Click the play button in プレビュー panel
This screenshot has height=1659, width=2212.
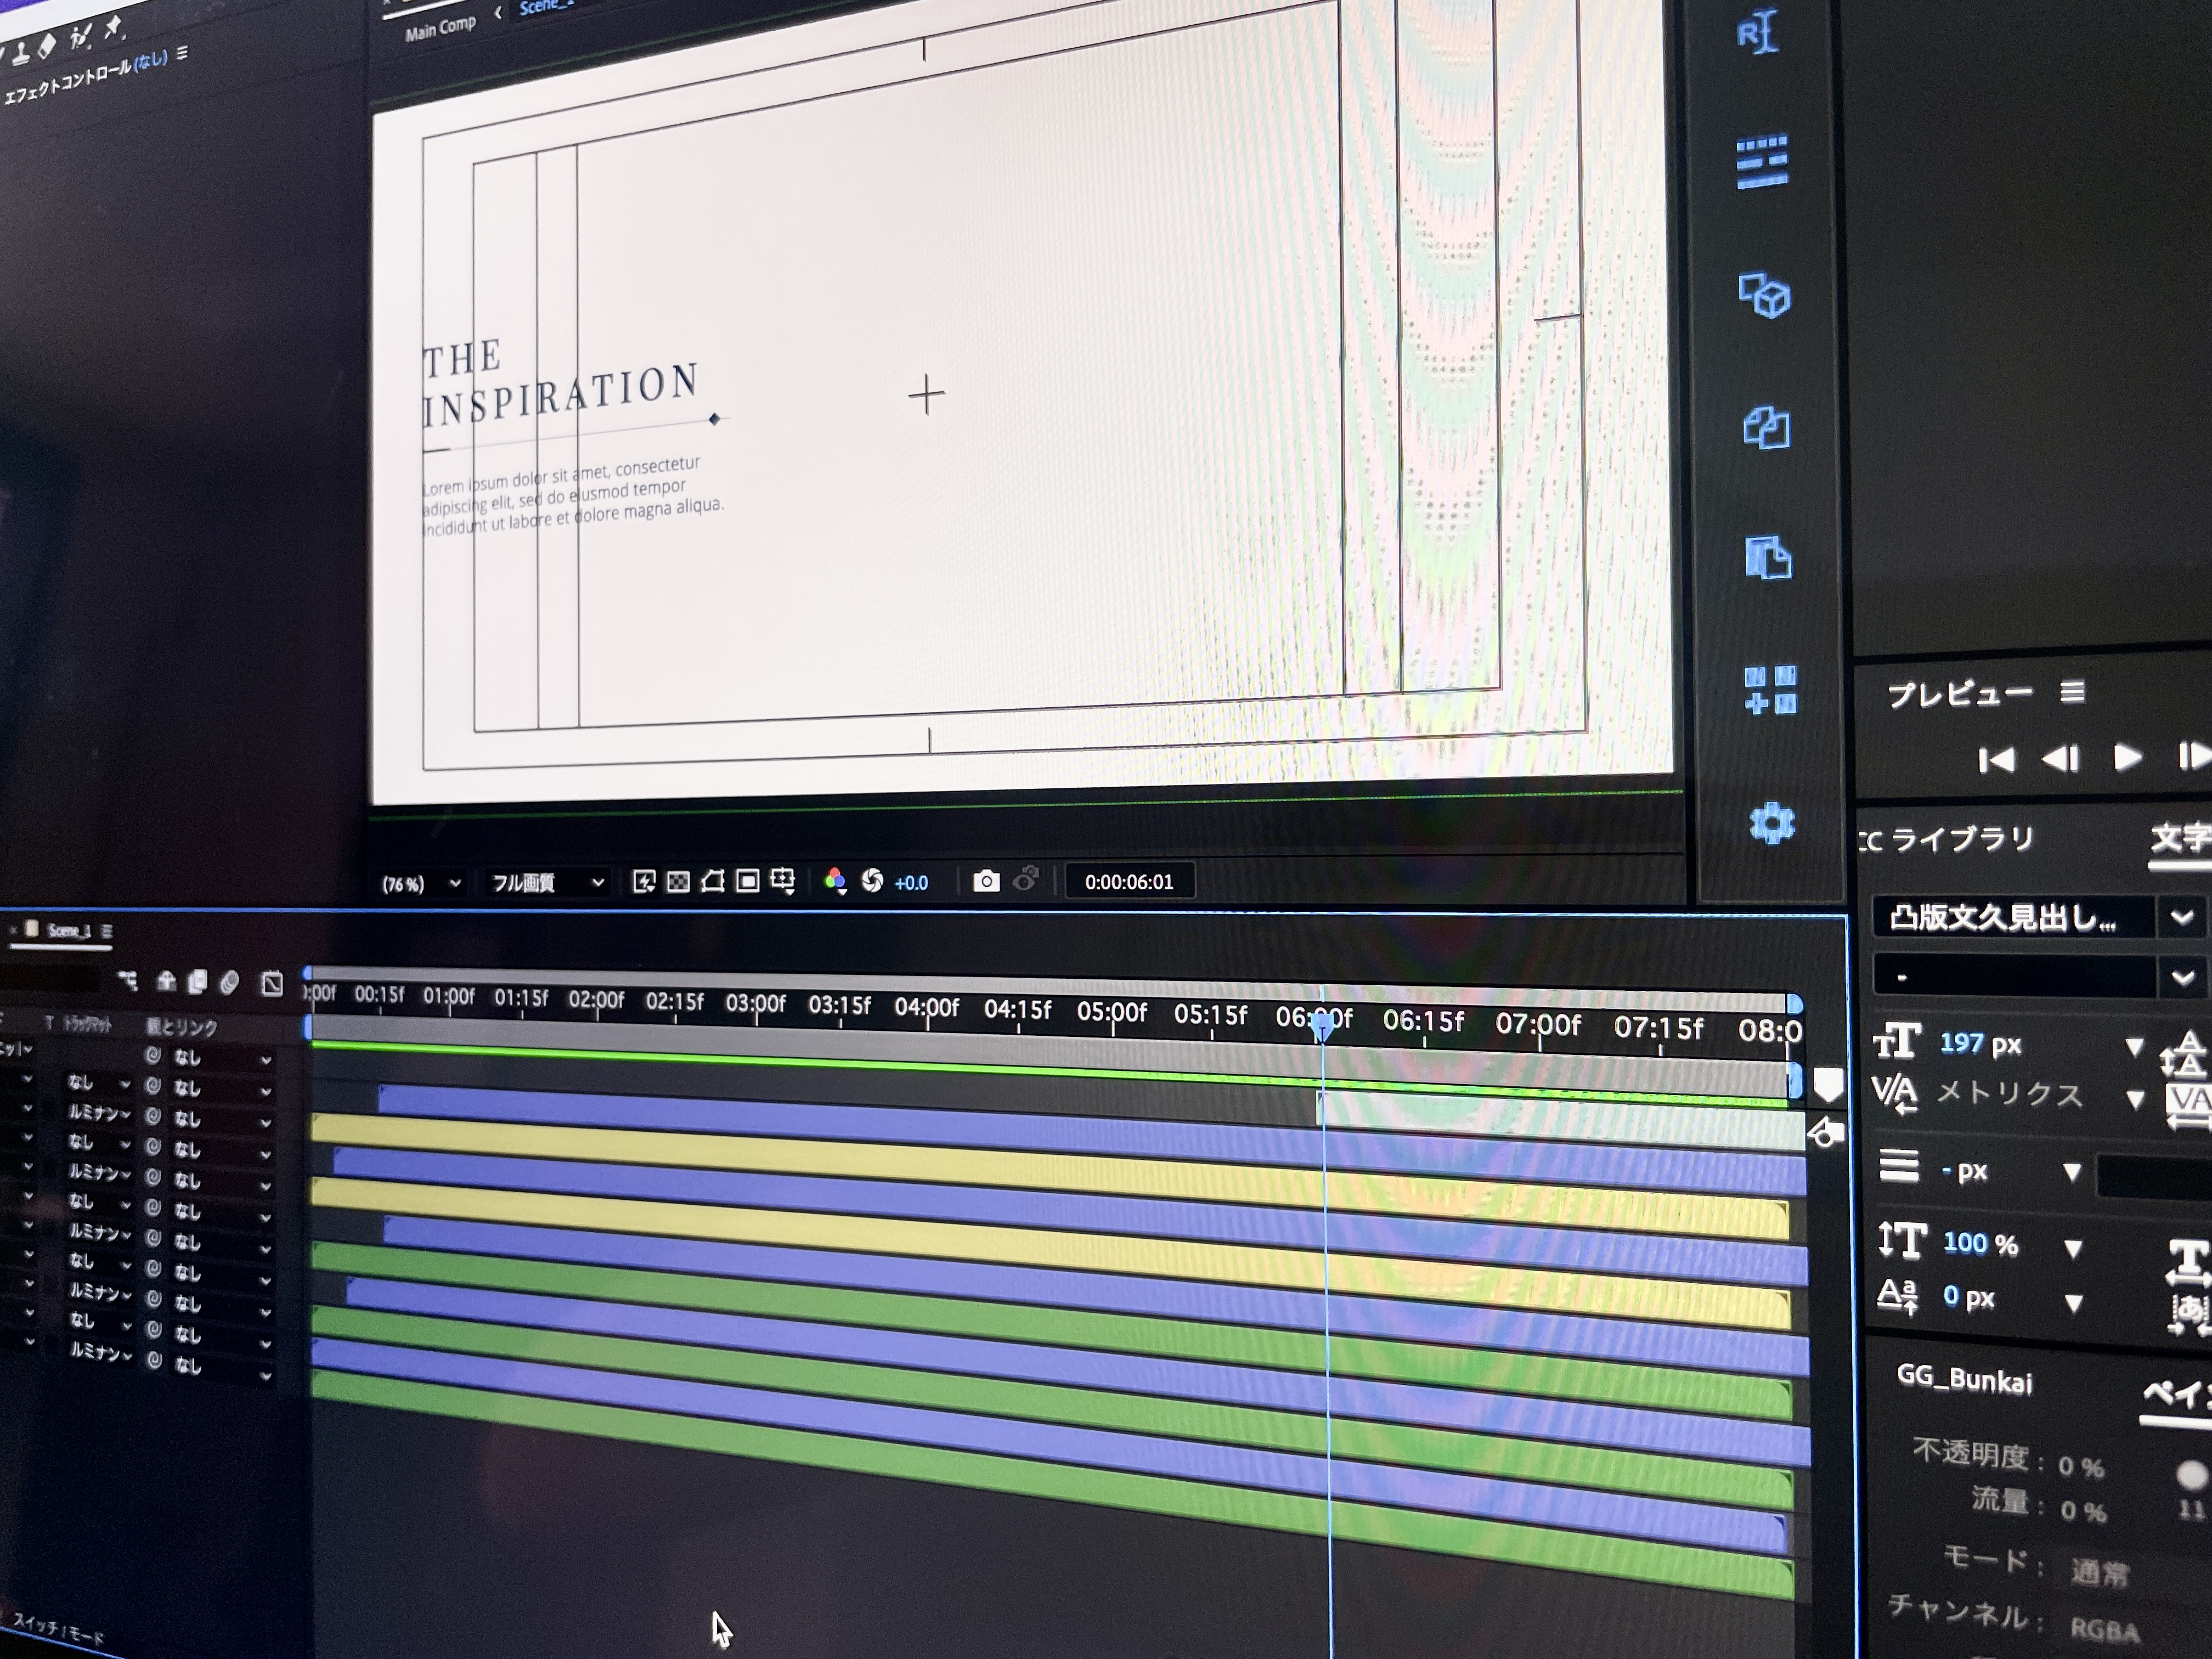(x=2127, y=757)
